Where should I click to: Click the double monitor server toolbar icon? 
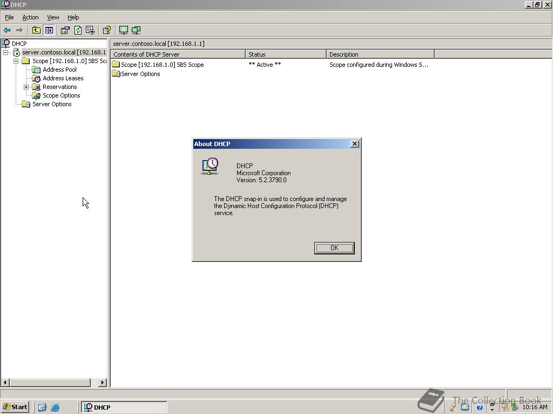136,30
